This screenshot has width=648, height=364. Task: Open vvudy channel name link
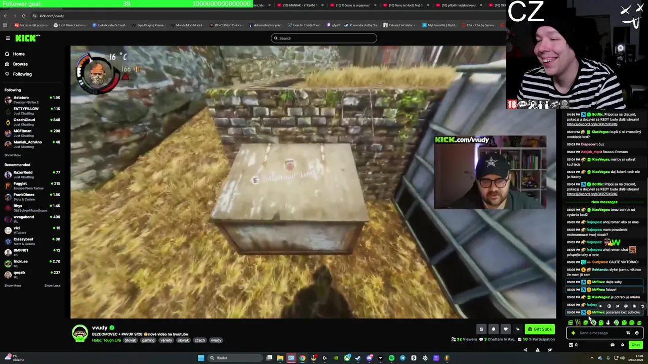click(x=100, y=328)
